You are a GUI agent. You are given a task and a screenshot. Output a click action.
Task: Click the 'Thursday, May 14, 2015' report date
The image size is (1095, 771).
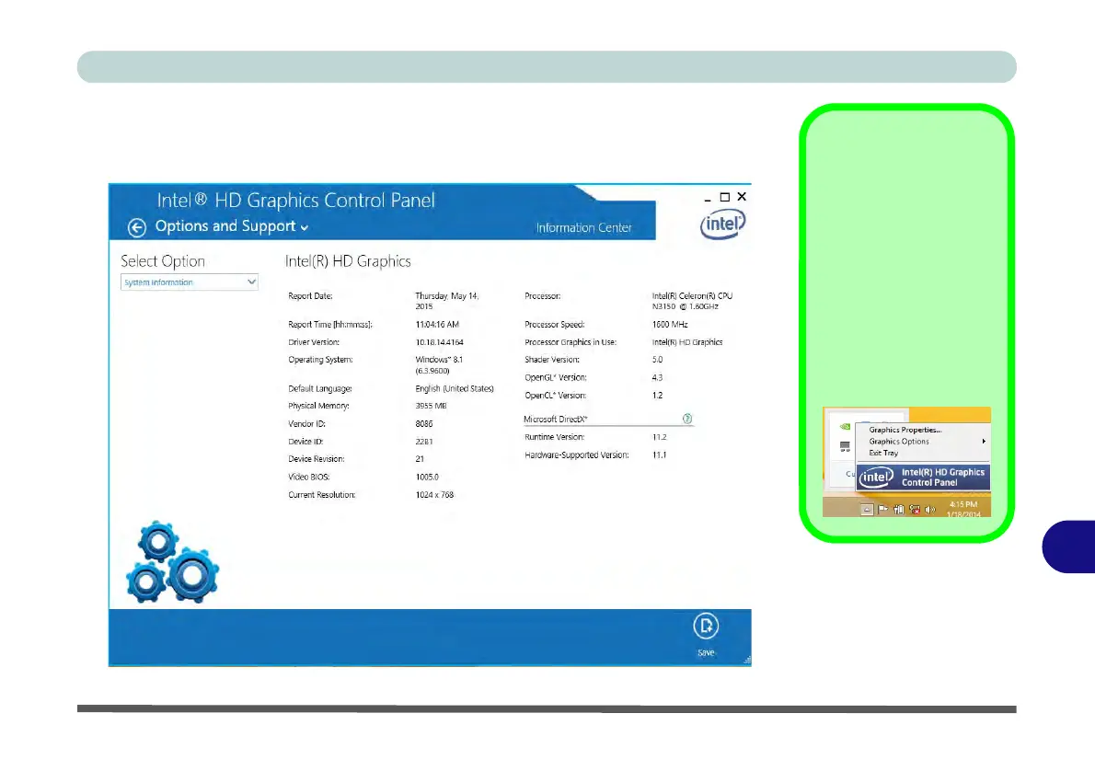point(447,301)
